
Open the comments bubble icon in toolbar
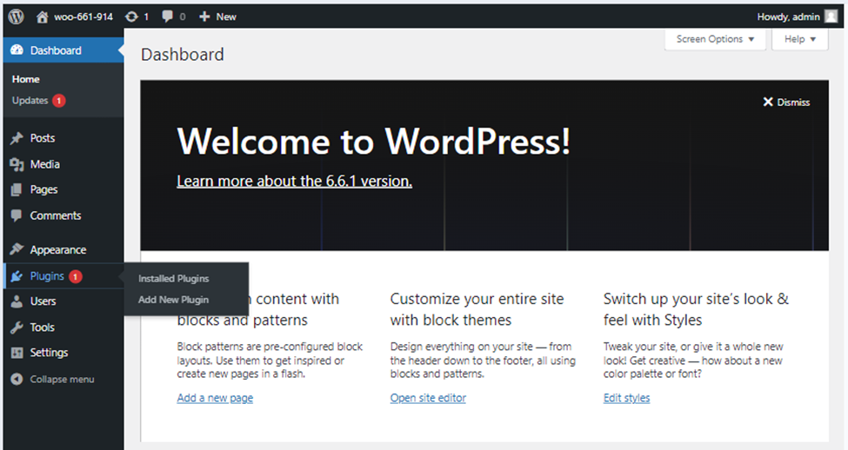(x=168, y=17)
